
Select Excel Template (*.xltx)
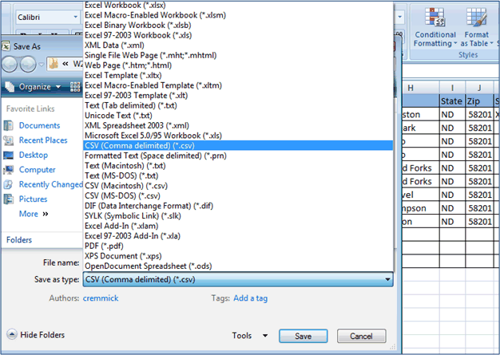click(x=238, y=75)
